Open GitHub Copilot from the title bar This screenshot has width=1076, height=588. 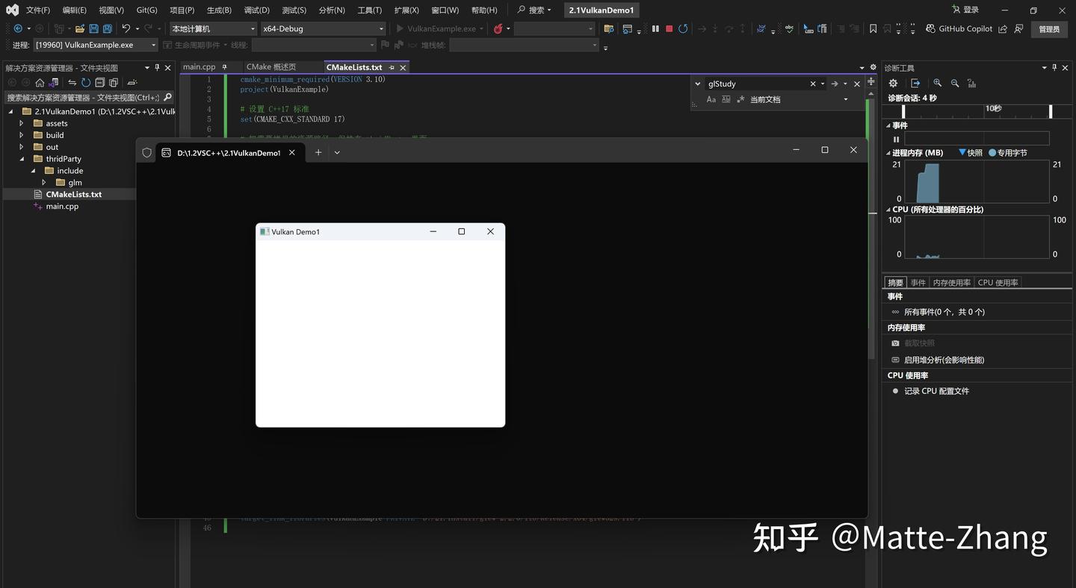coord(959,28)
